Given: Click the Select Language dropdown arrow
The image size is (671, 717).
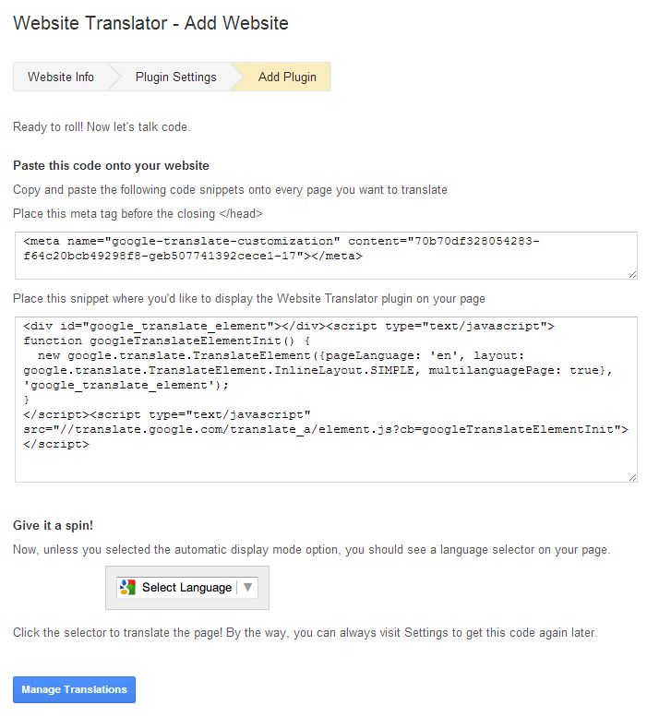Looking at the screenshot, I should tap(248, 587).
